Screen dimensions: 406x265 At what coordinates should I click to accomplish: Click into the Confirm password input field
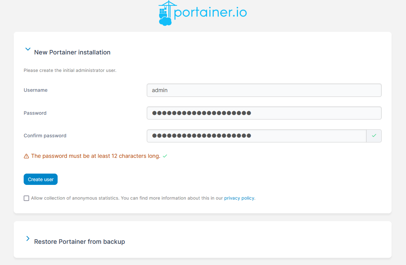coord(256,136)
